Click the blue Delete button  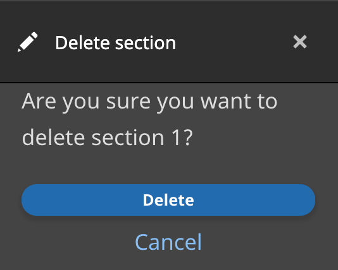click(168, 200)
